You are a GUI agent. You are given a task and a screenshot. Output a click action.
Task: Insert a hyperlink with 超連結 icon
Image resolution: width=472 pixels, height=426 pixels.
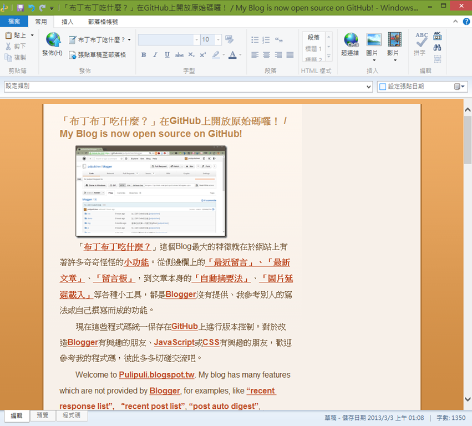pos(351,40)
